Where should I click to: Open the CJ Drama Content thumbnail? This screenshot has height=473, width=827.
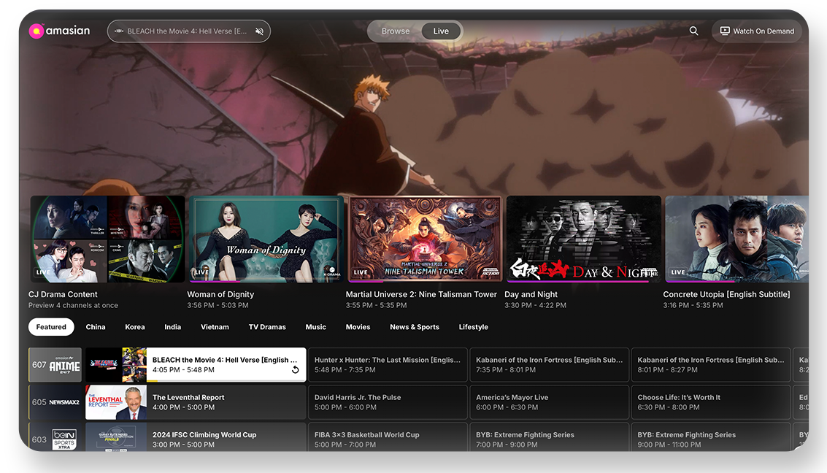(x=107, y=239)
